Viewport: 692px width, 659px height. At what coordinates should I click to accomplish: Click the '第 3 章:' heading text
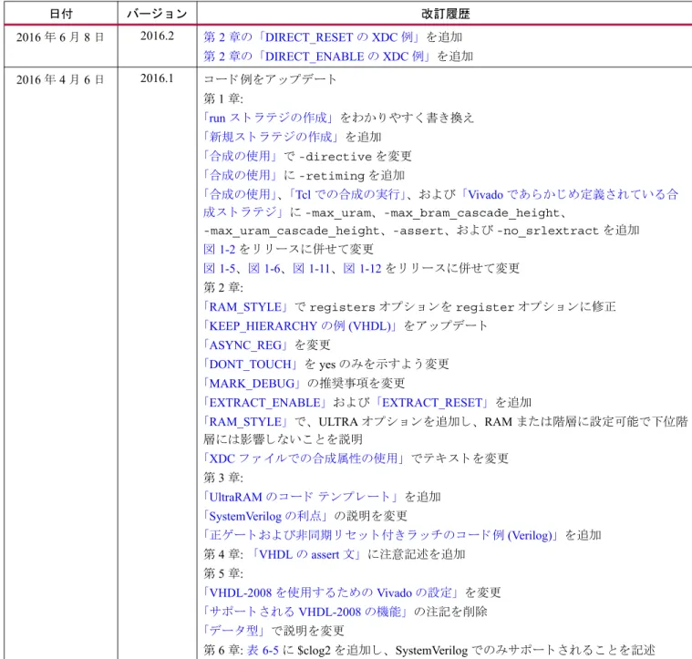point(223,478)
